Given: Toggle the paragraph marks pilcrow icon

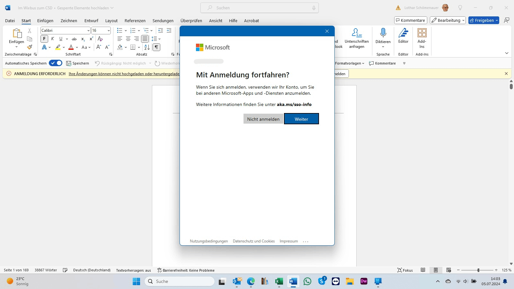Looking at the screenshot, I should [156, 47].
